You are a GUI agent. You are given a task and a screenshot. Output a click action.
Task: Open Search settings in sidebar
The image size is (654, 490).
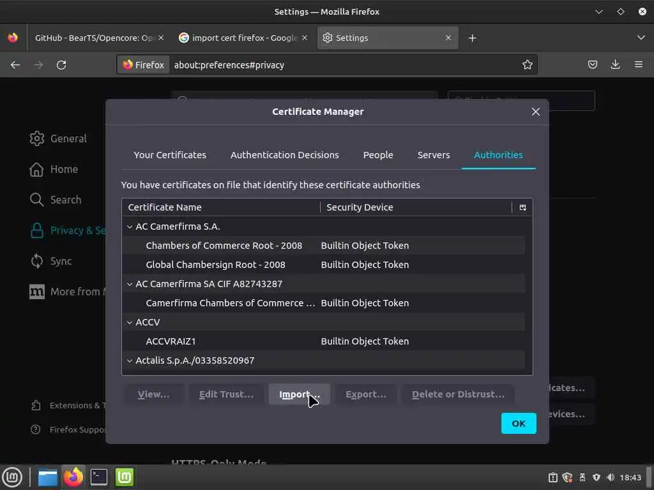click(56, 200)
